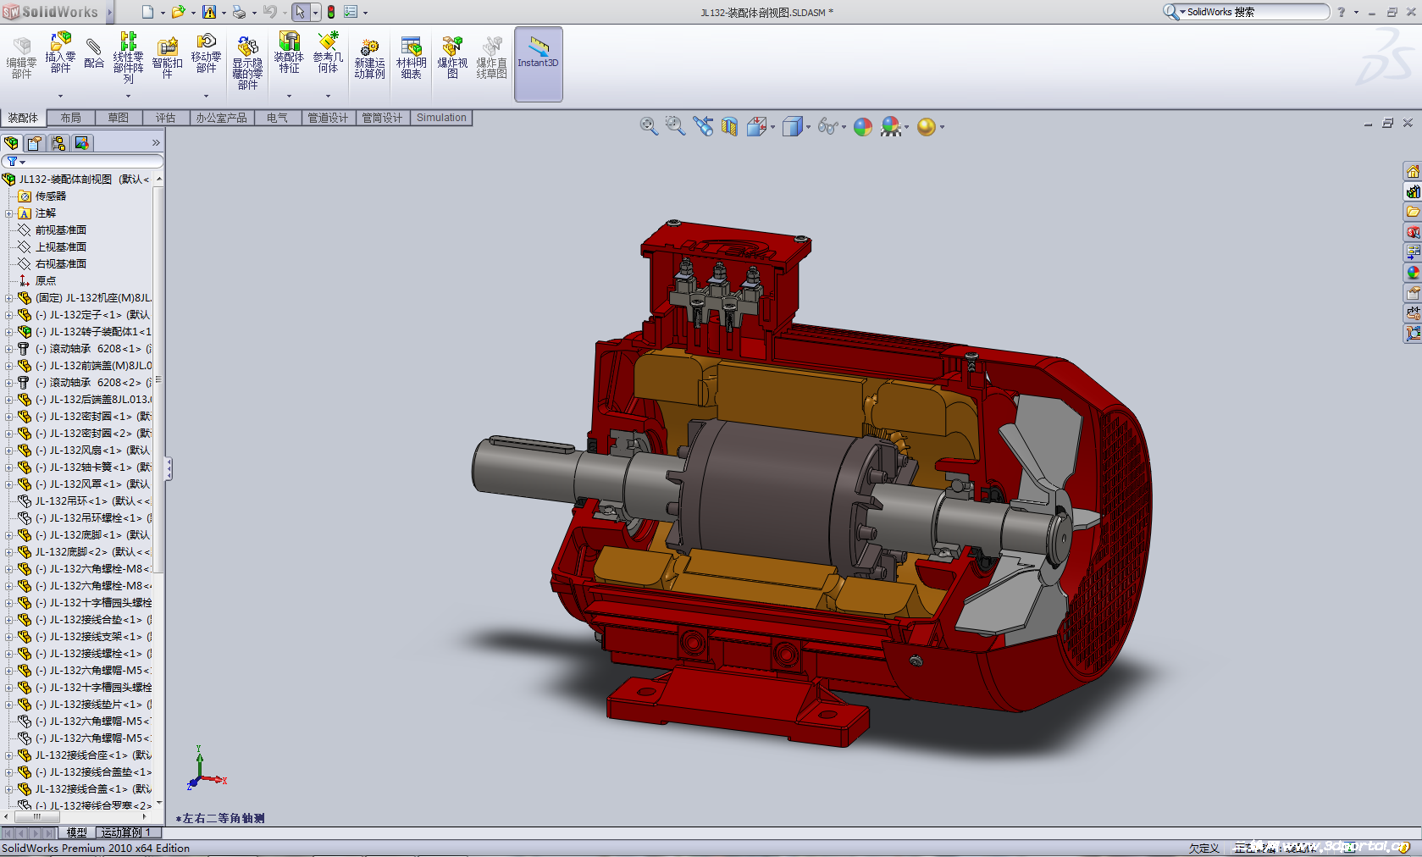Select the 配合 (Mate) paperclip tool

pyautogui.click(x=94, y=53)
